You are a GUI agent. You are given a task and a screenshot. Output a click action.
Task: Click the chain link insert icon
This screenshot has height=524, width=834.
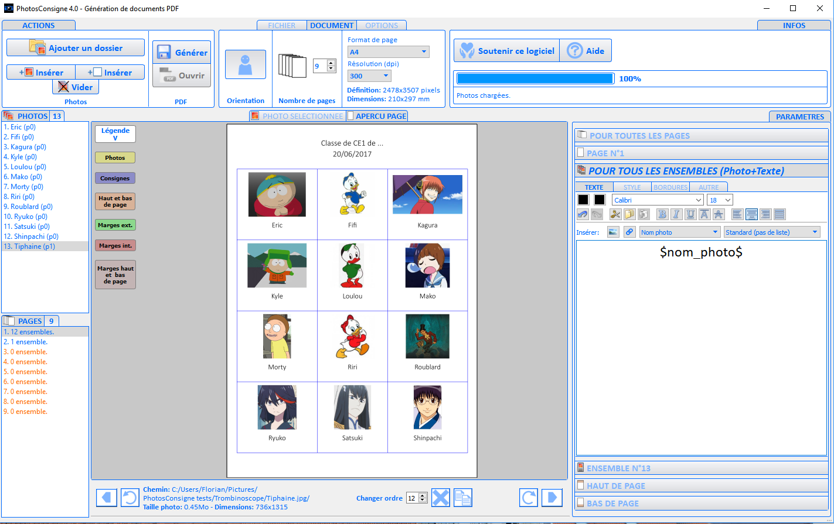coord(629,232)
